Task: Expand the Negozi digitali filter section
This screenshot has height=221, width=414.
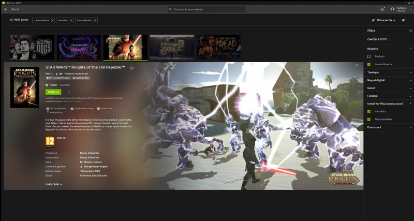Action: [388, 80]
